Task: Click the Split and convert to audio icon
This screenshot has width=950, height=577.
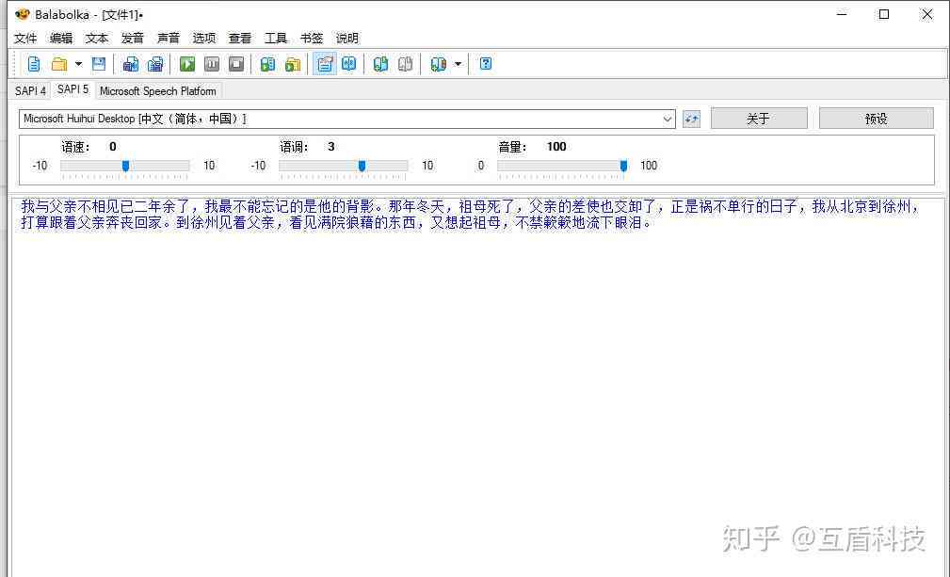Action: 155,64
